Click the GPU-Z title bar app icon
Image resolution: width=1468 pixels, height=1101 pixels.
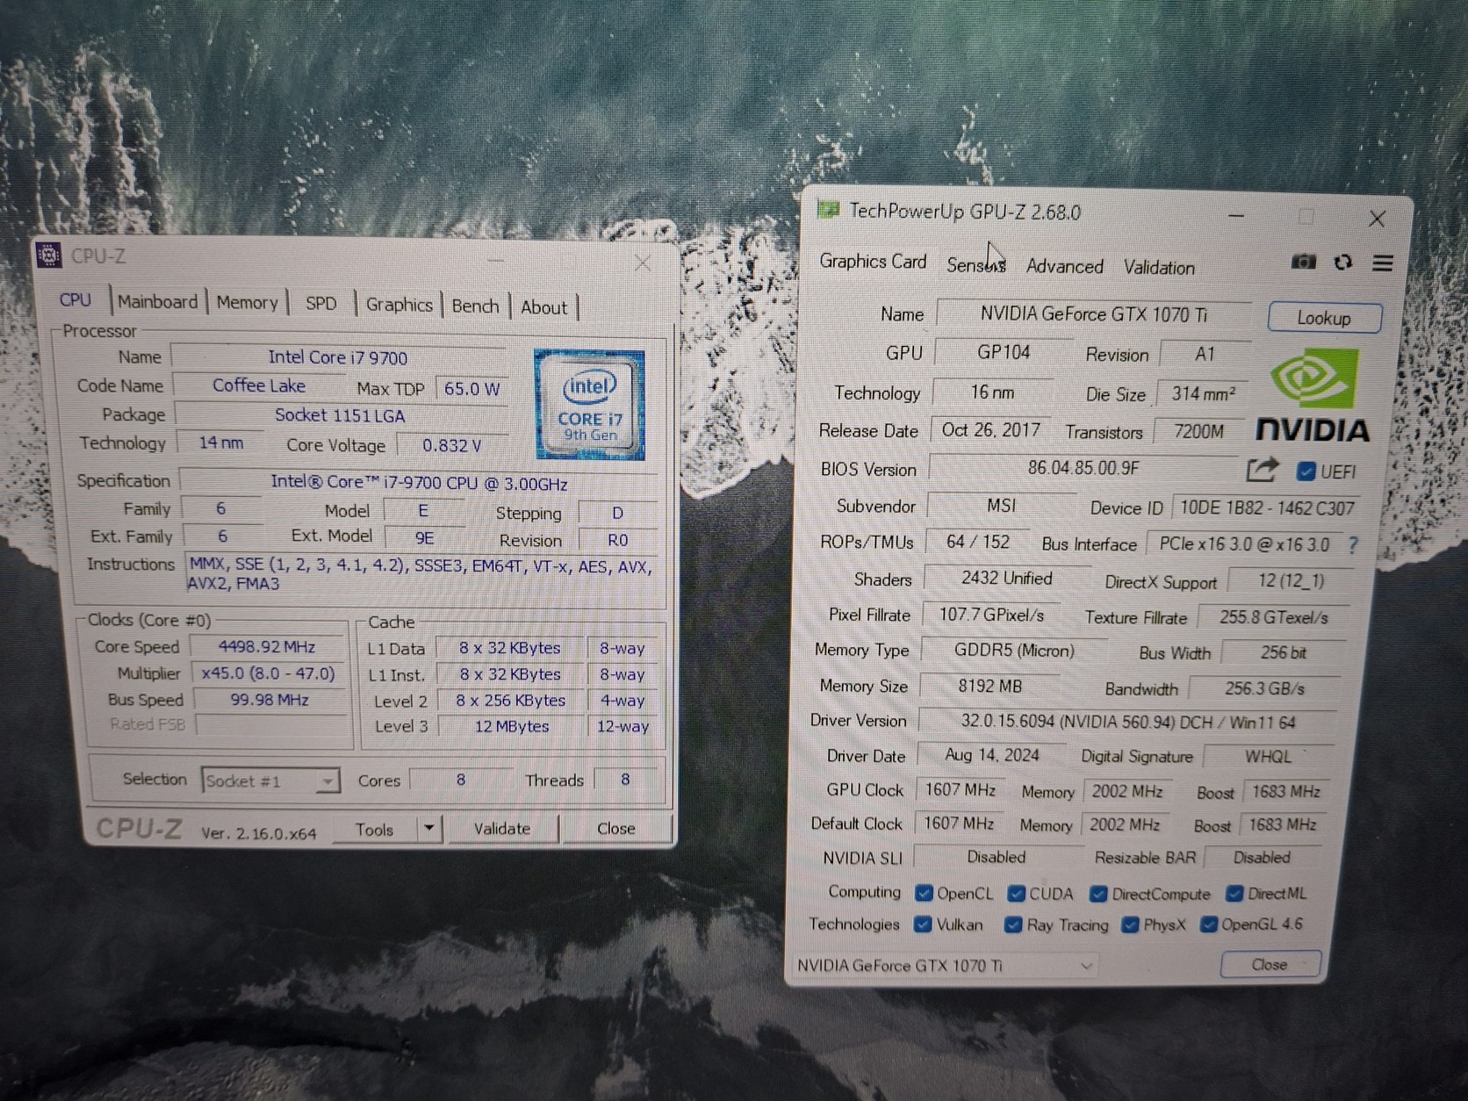click(828, 210)
